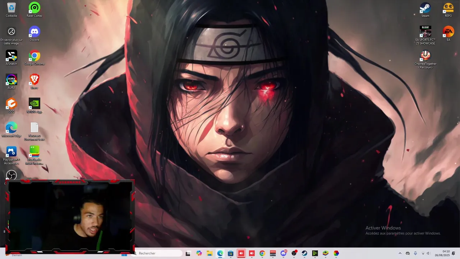Select the ChainedTogether - Raccourci shortcut
460x259 pixels.
coord(425,59)
